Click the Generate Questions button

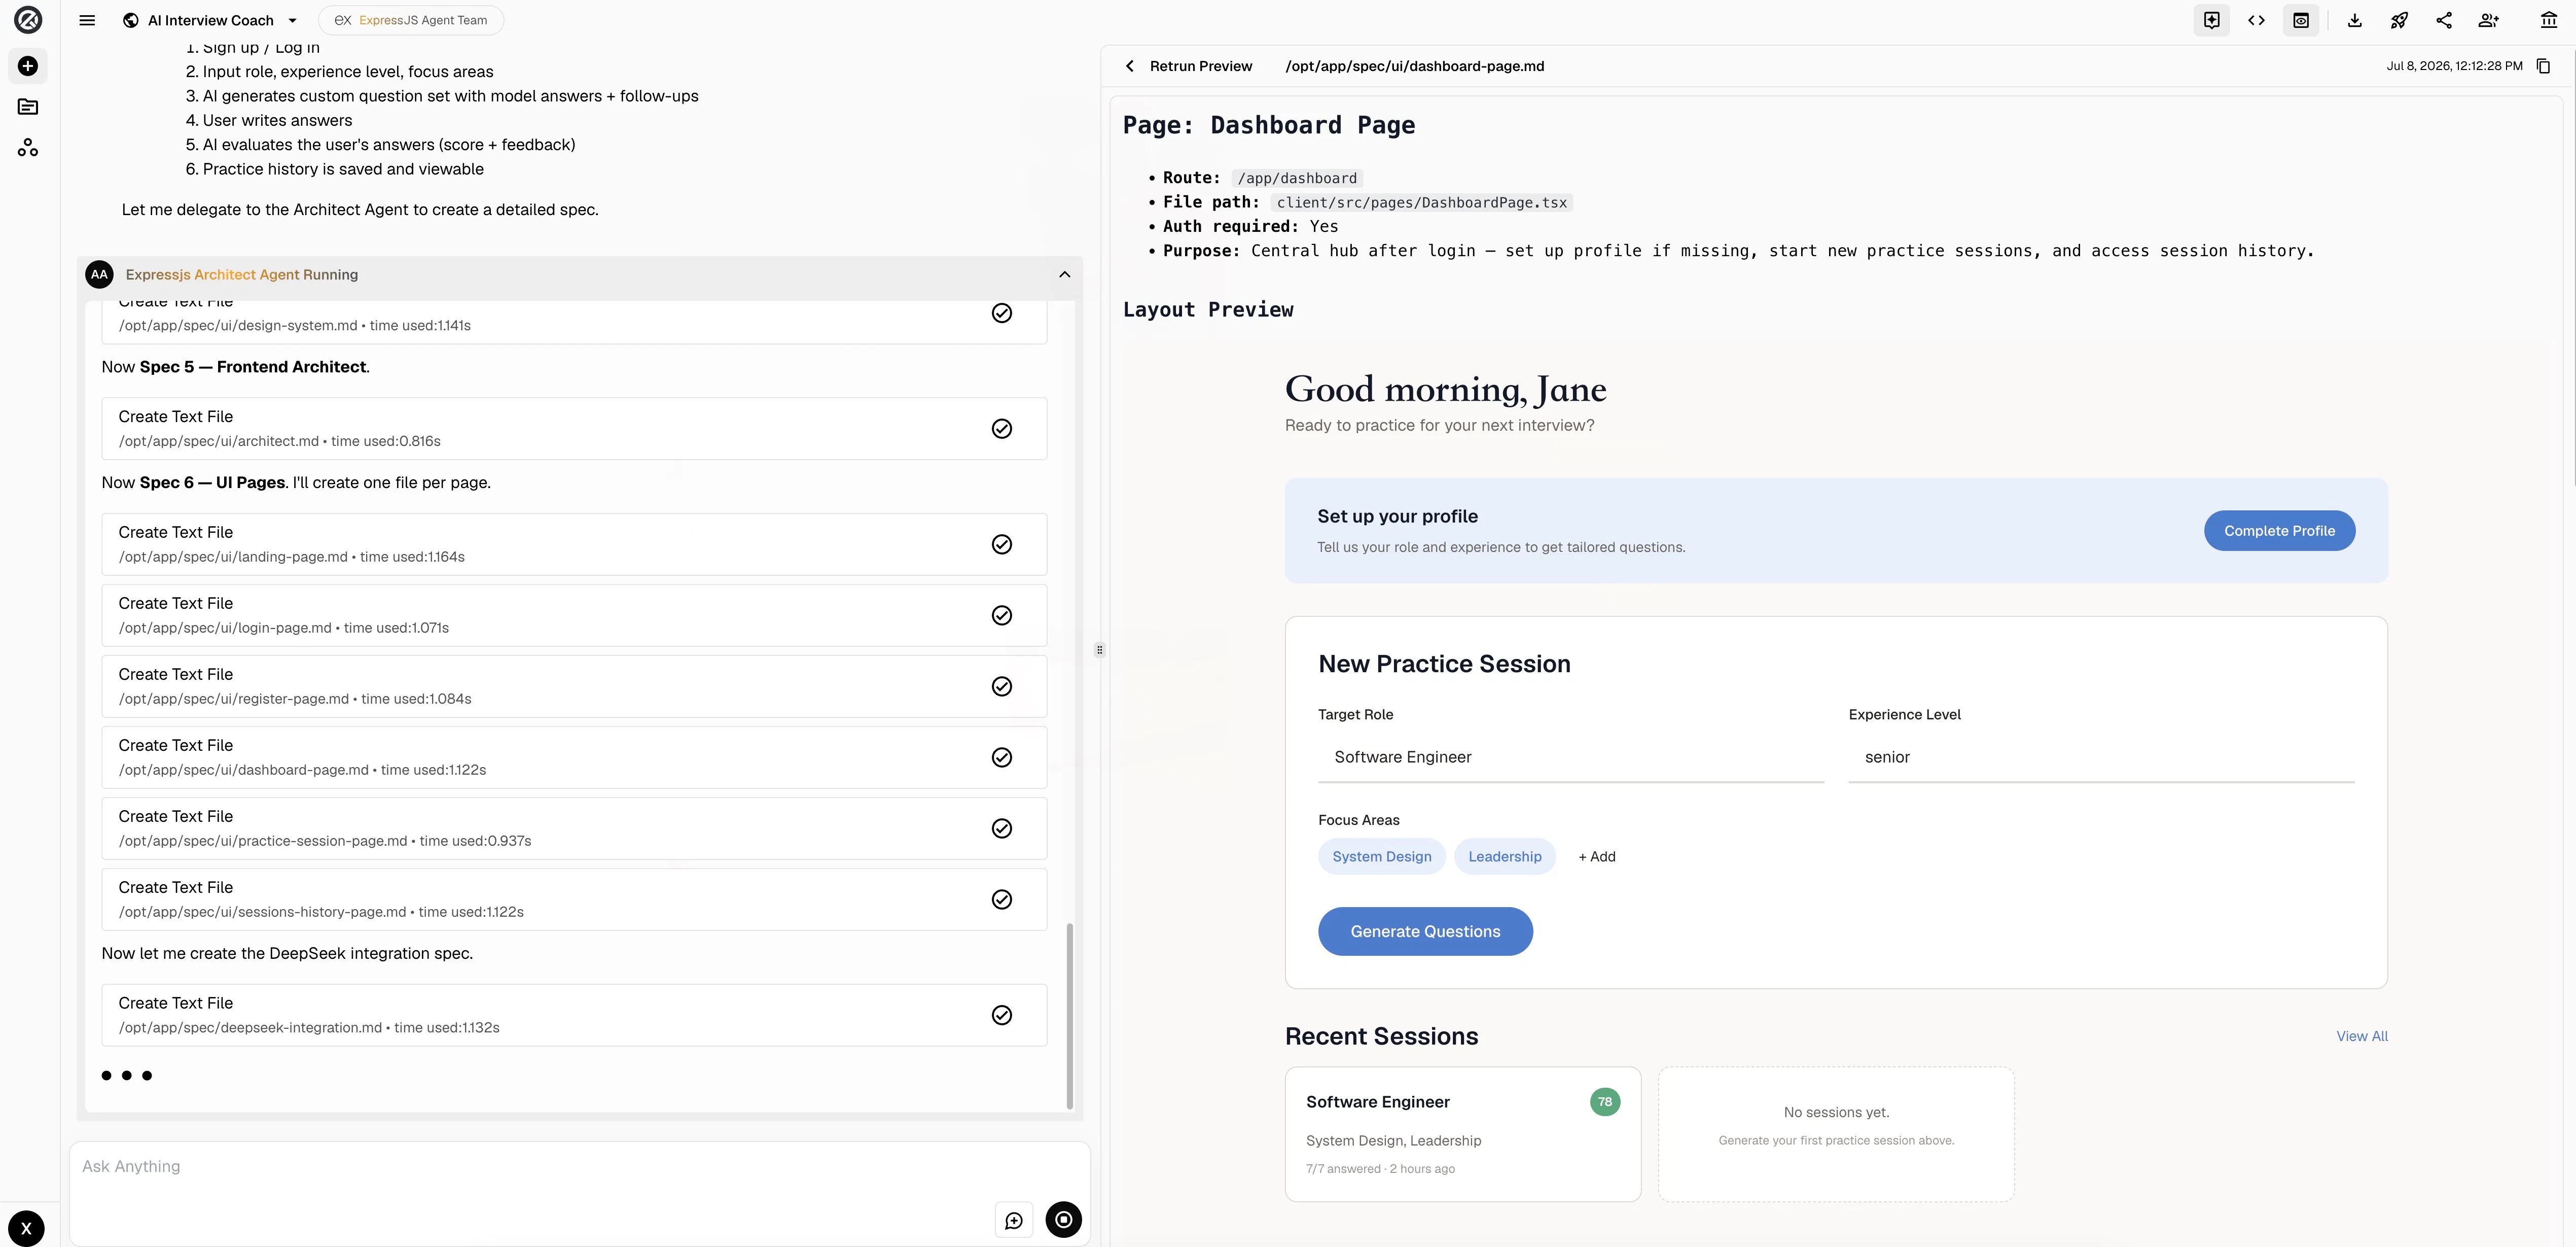(x=1425, y=932)
